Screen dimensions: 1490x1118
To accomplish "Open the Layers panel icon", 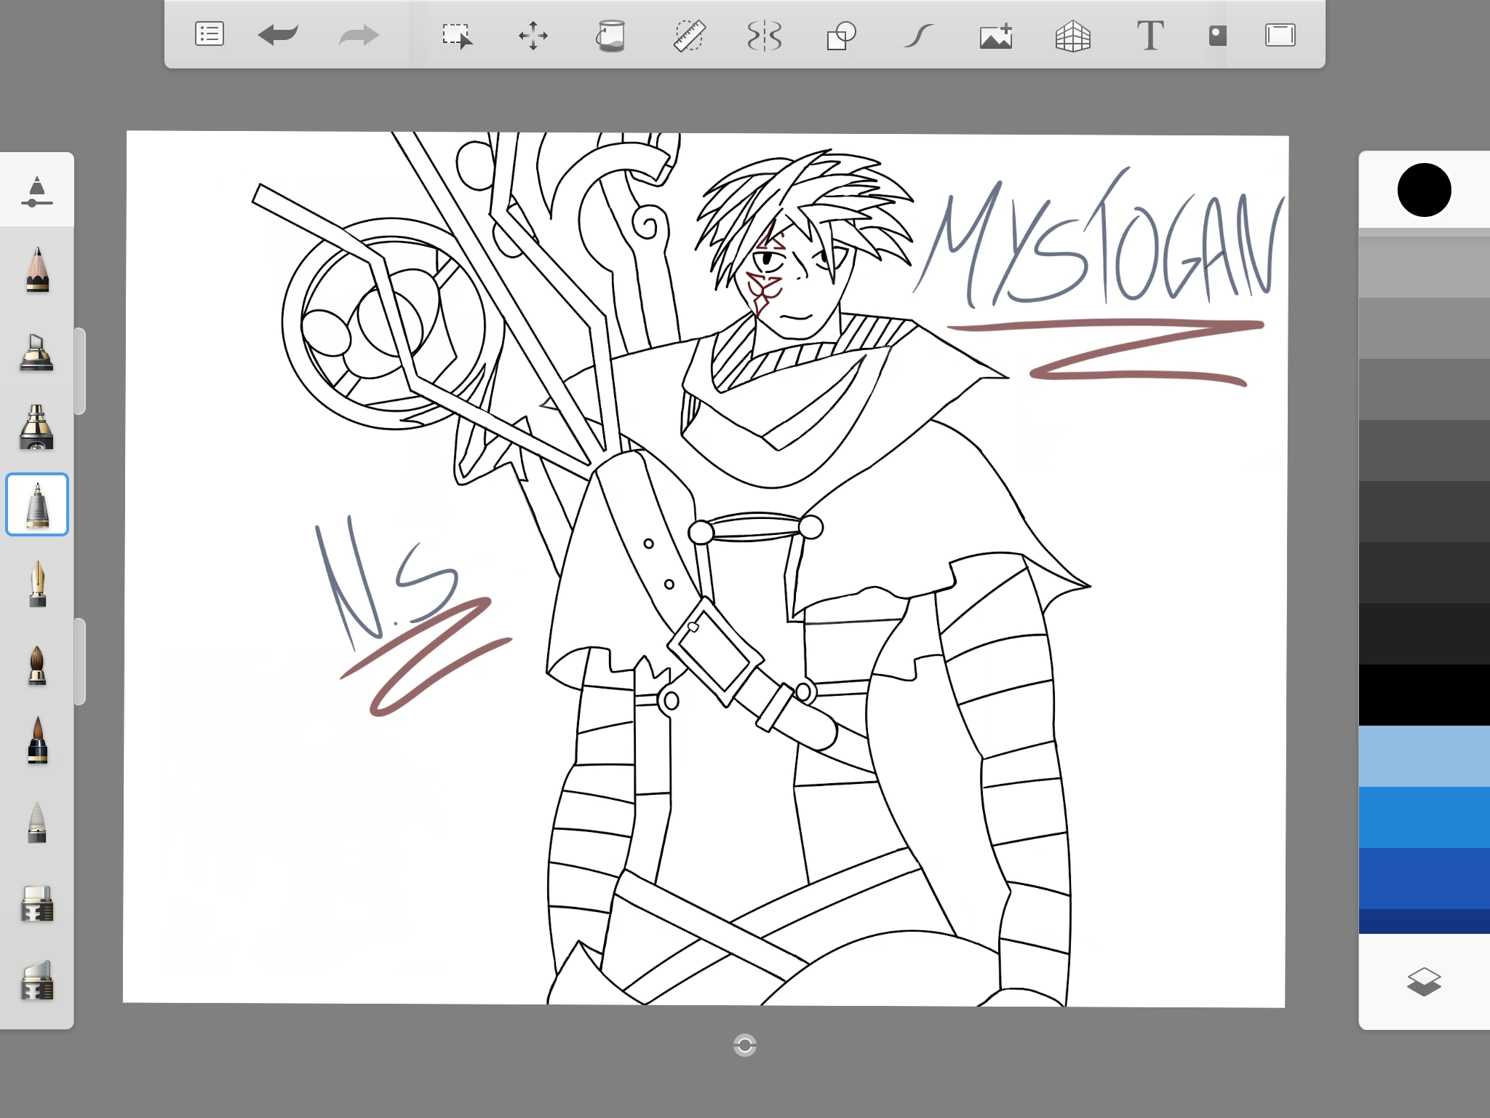I will tap(1424, 981).
